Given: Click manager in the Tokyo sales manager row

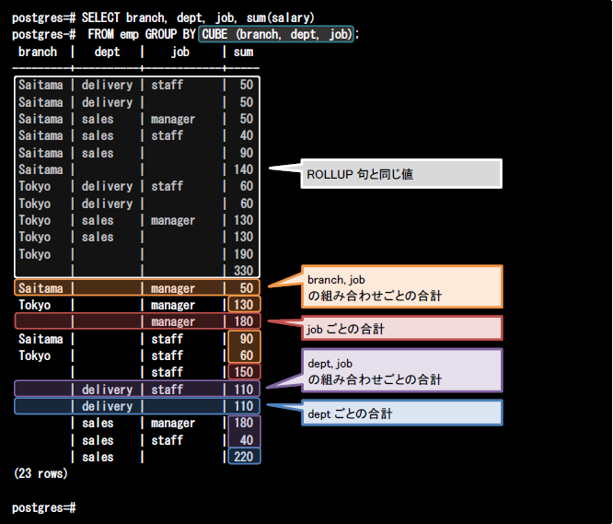Looking at the screenshot, I should click(x=173, y=220).
